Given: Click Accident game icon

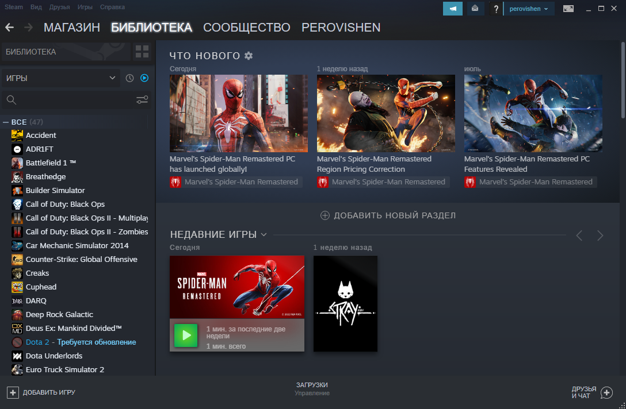Looking at the screenshot, I should point(17,136).
